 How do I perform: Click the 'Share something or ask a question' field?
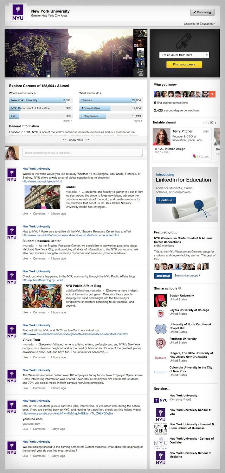click(83, 153)
